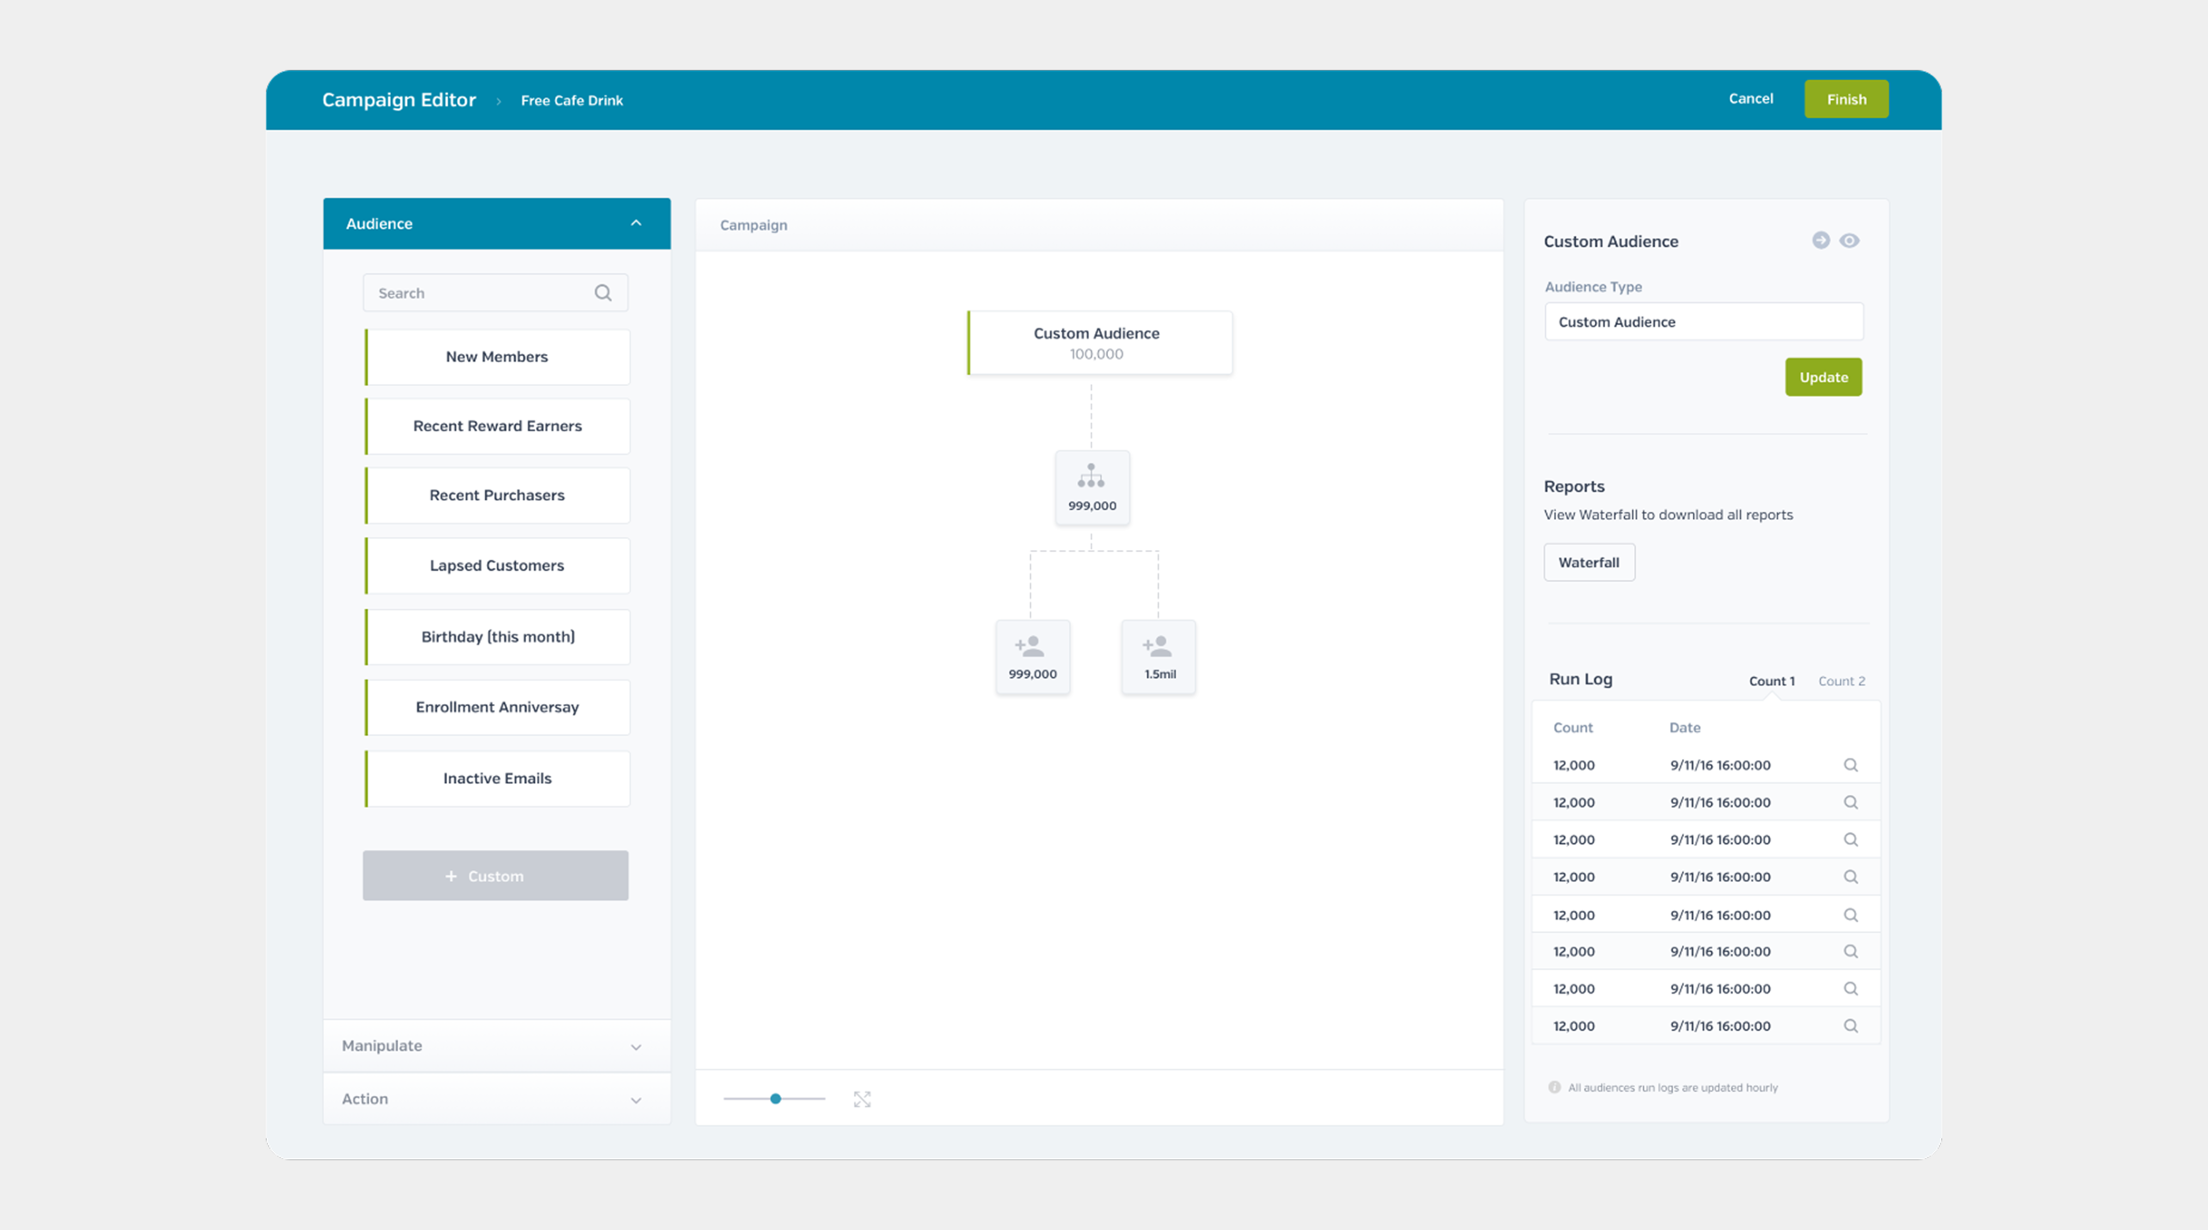The height and width of the screenshot is (1230, 2208).
Task: Adjust the zoom slider handle
Action: (776, 1099)
